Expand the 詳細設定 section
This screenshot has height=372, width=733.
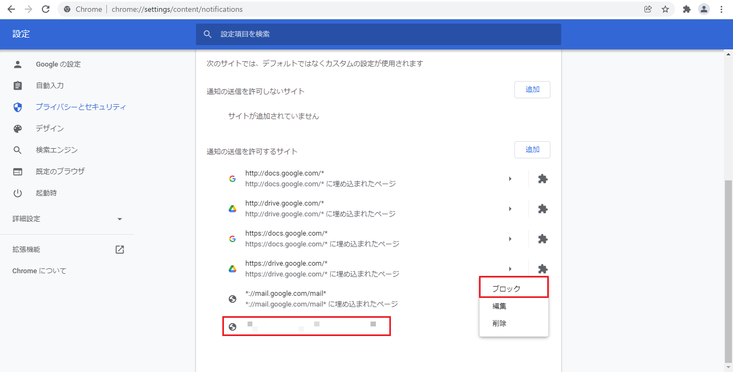[120, 219]
